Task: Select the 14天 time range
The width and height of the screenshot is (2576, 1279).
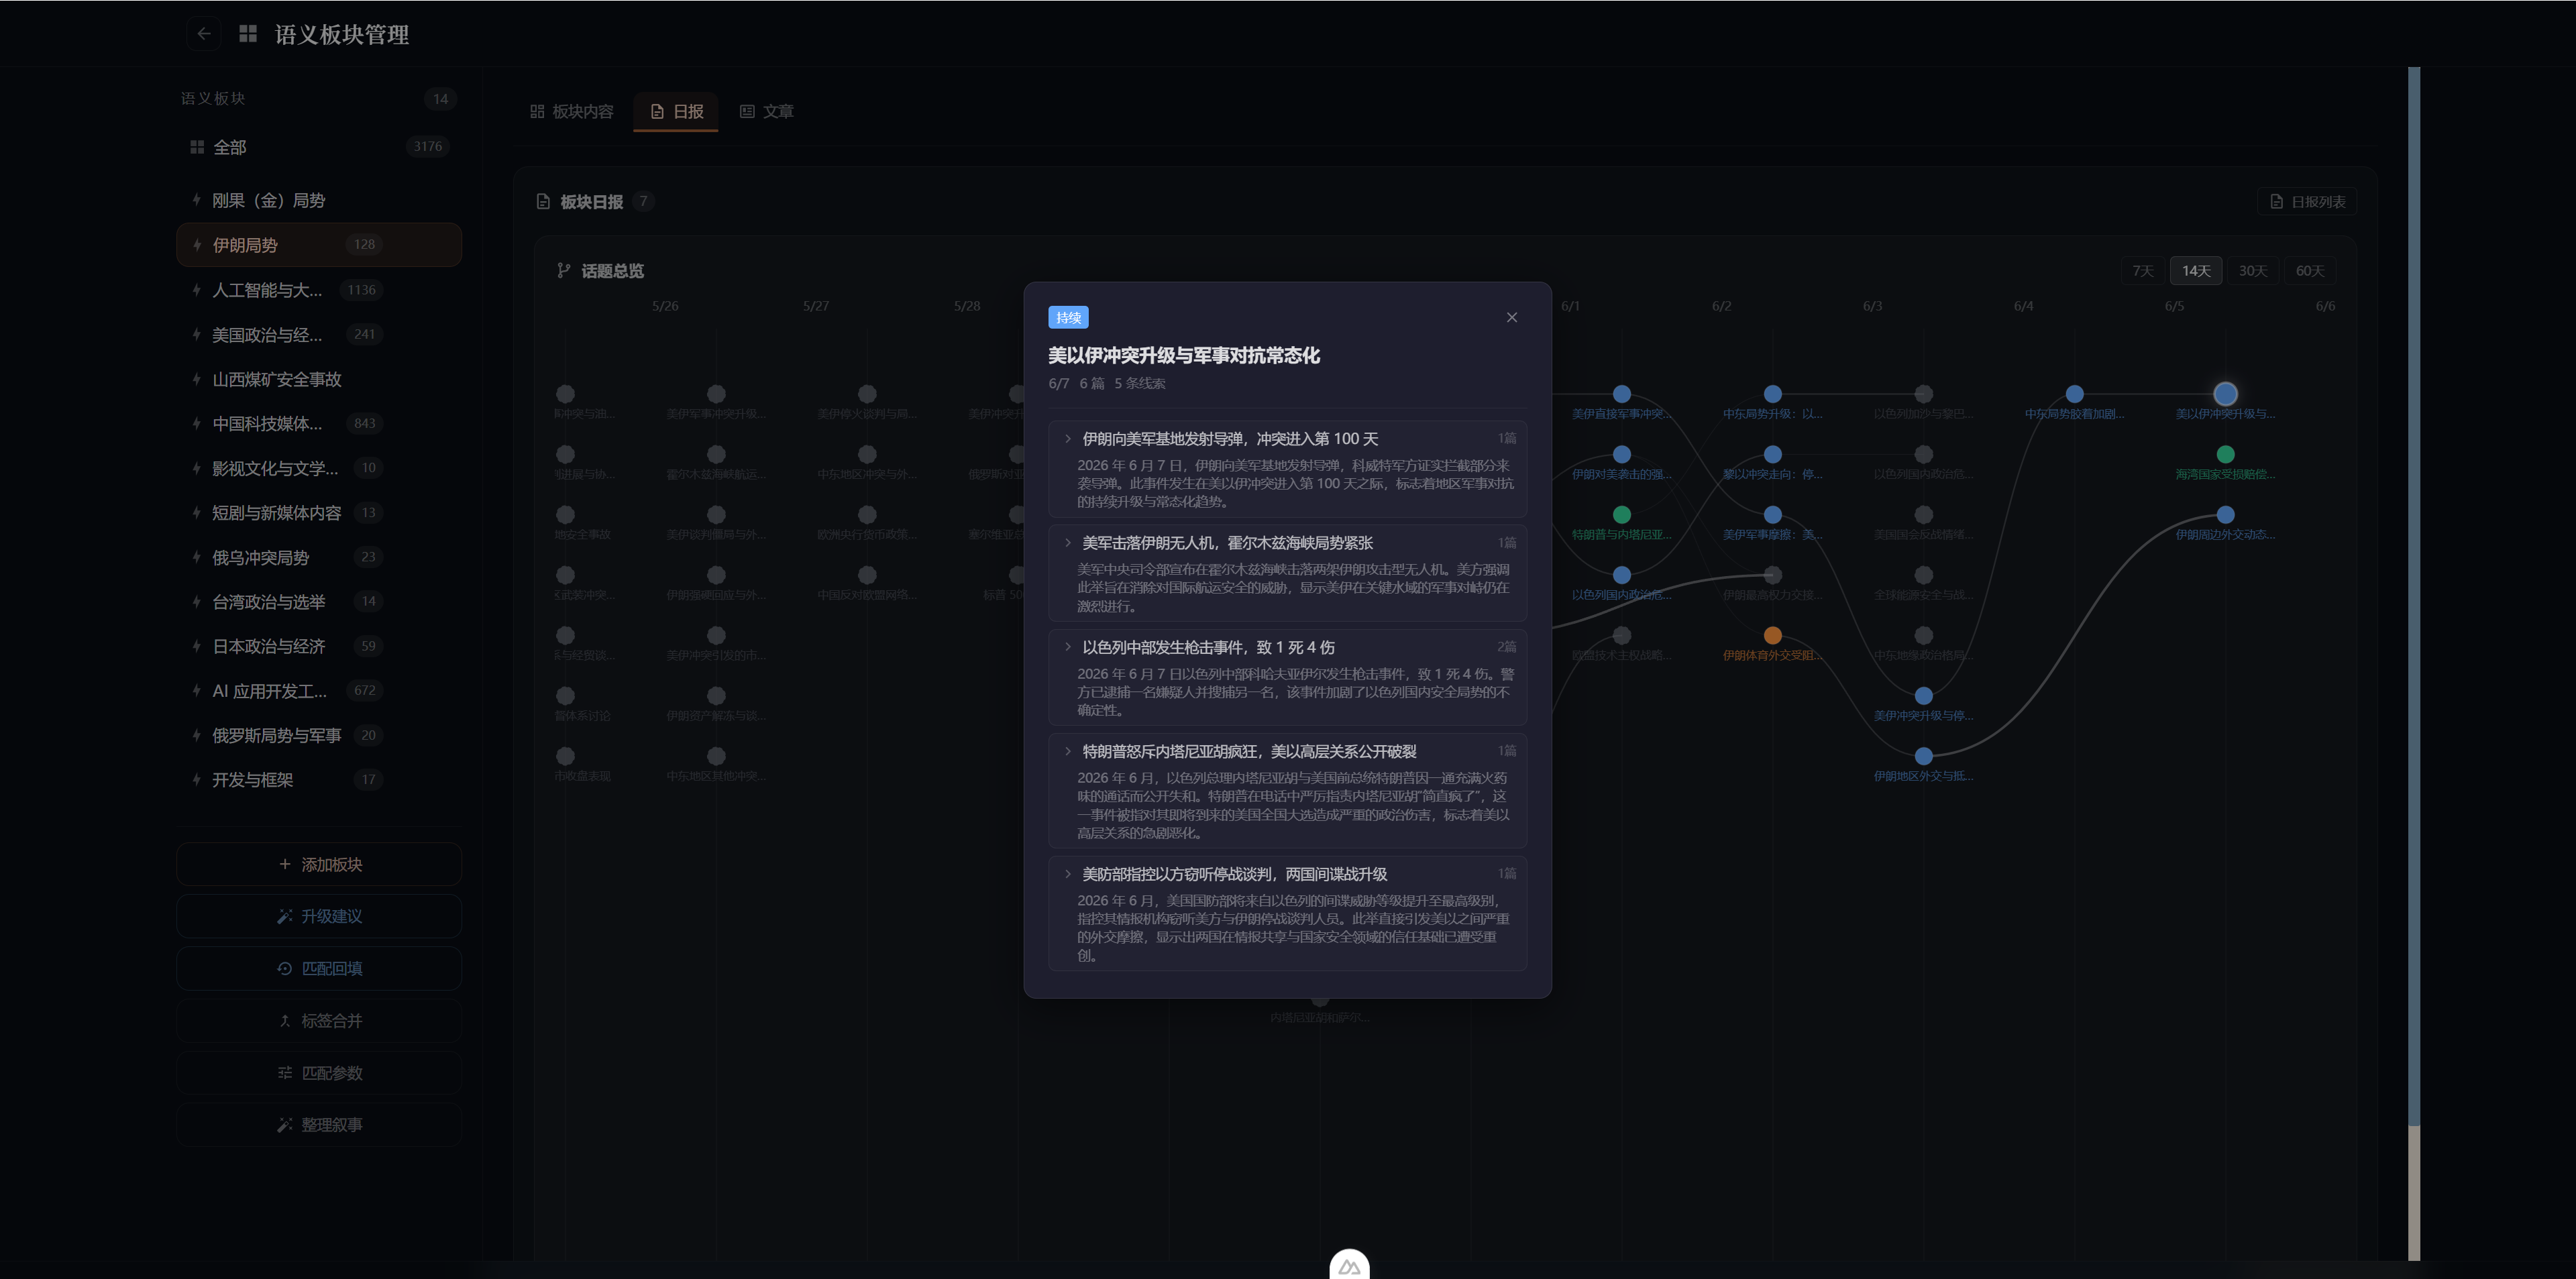Action: [x=2196, y=271]
